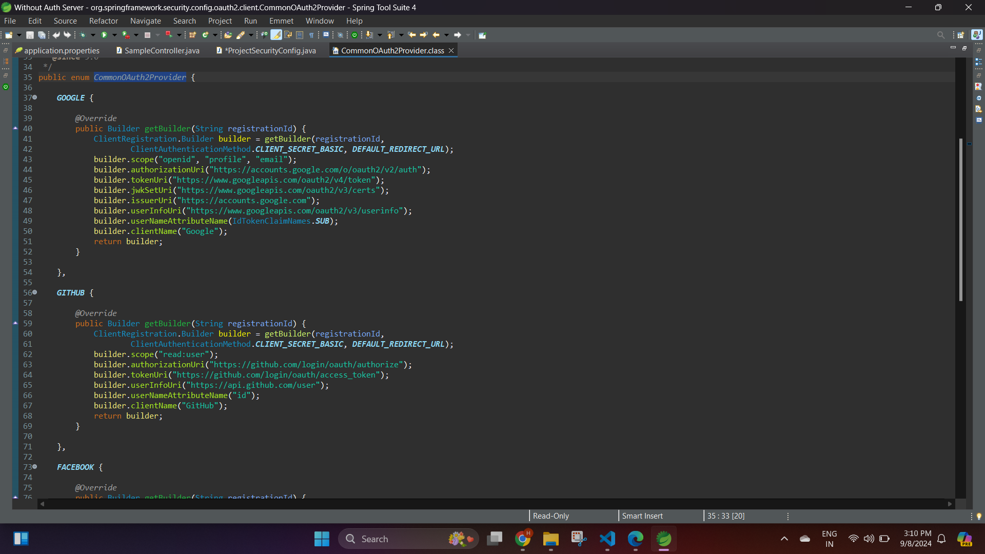Click the Save All icon
The height and width of the screenshot is (554, 985).
pos(42,35)
